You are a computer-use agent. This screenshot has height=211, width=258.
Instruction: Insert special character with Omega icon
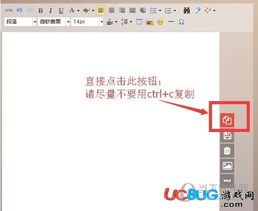(x=181, y=22)
